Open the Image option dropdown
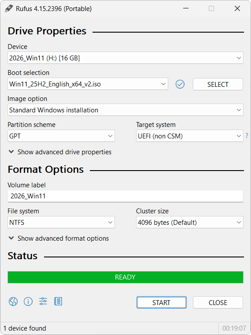 (x=125, y=110)
